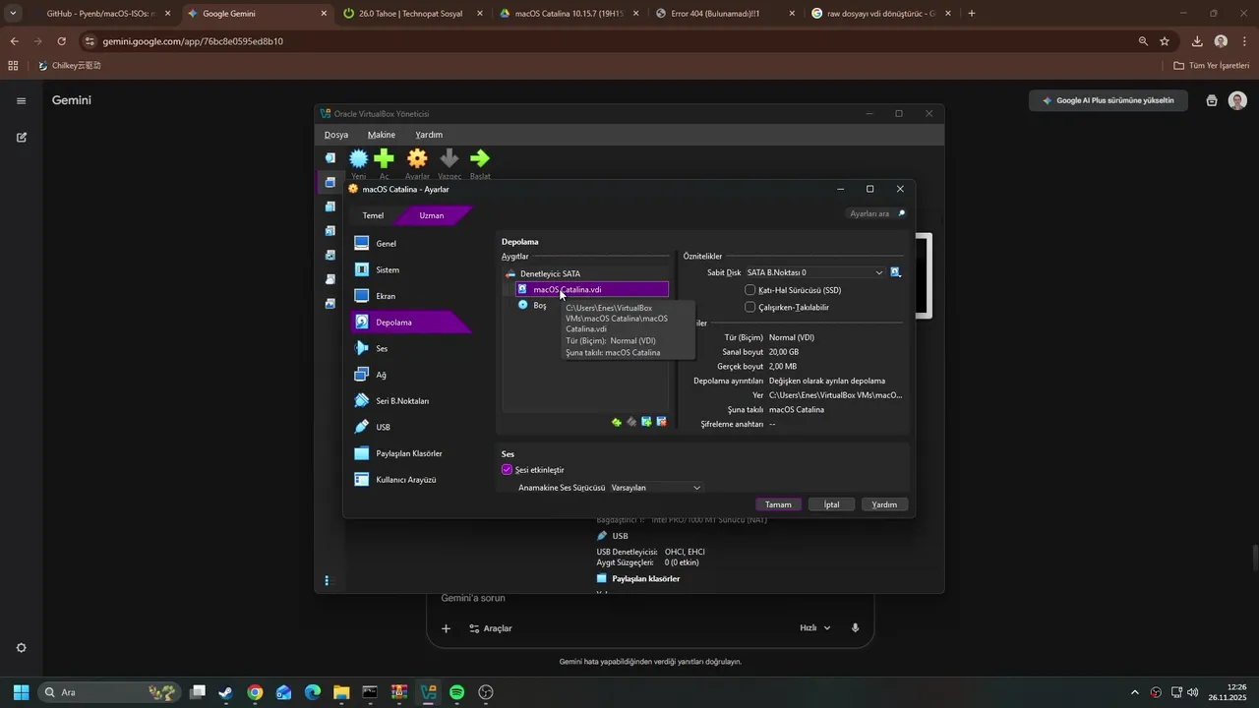The height and width of the screenshot is (708, 1259).
Task: Open the Tüm Yer İşaretleri bookmarks folder
Action: (x=1212, y=66)
